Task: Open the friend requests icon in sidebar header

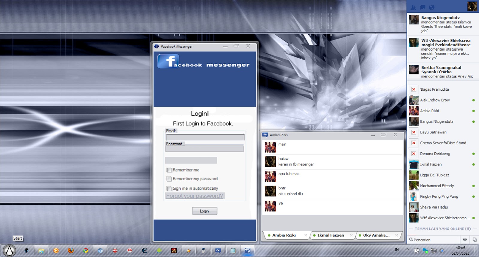Action: [x=413, y=7]
